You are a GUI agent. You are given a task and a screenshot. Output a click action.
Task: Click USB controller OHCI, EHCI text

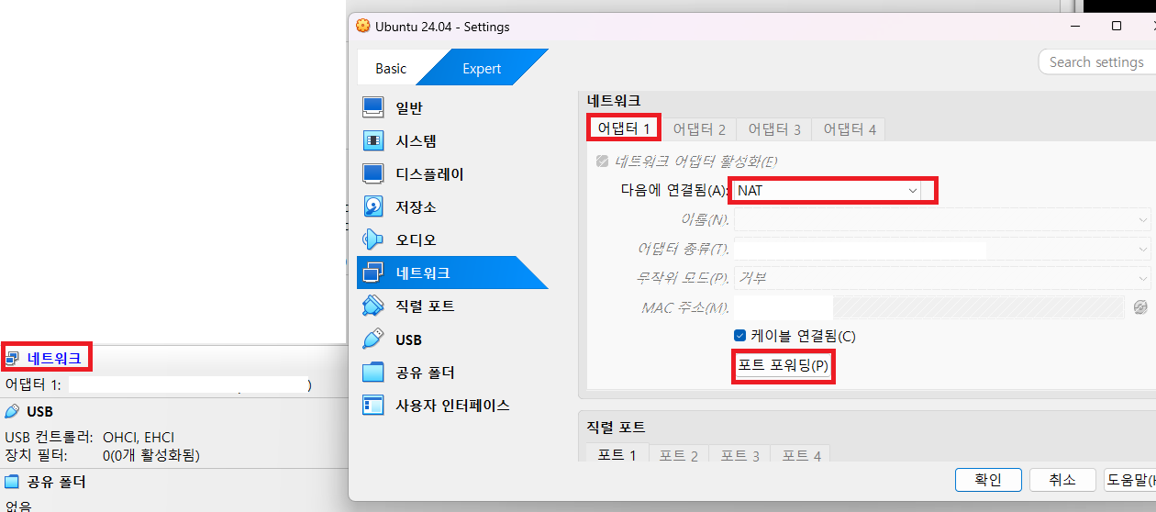(139, 438)
